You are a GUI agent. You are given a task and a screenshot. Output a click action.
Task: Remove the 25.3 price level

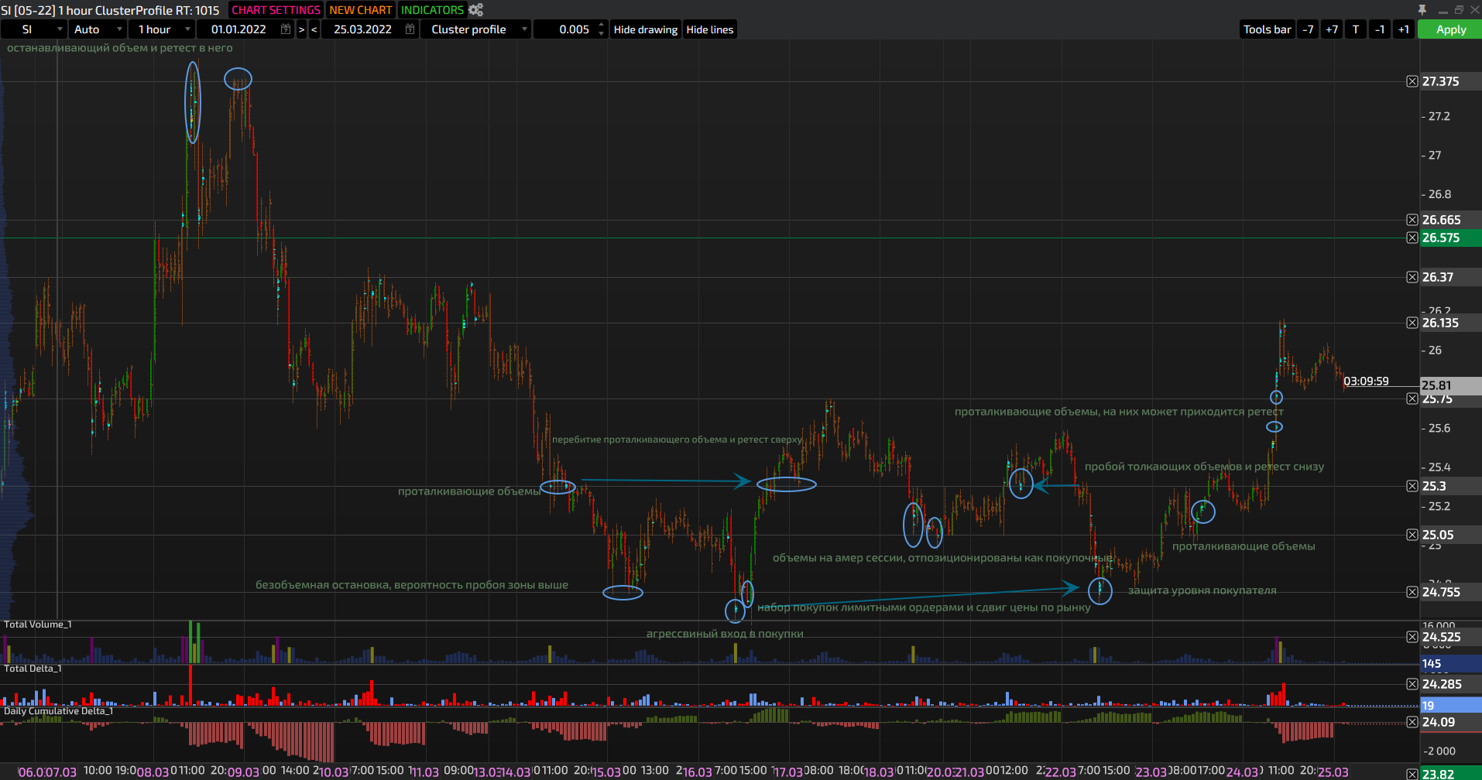pos(1412,486)
